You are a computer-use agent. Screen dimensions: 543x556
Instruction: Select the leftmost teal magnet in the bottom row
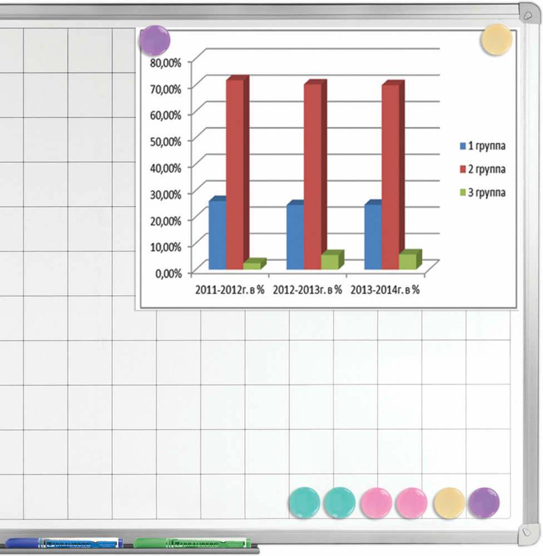click(x=305, y=502)
